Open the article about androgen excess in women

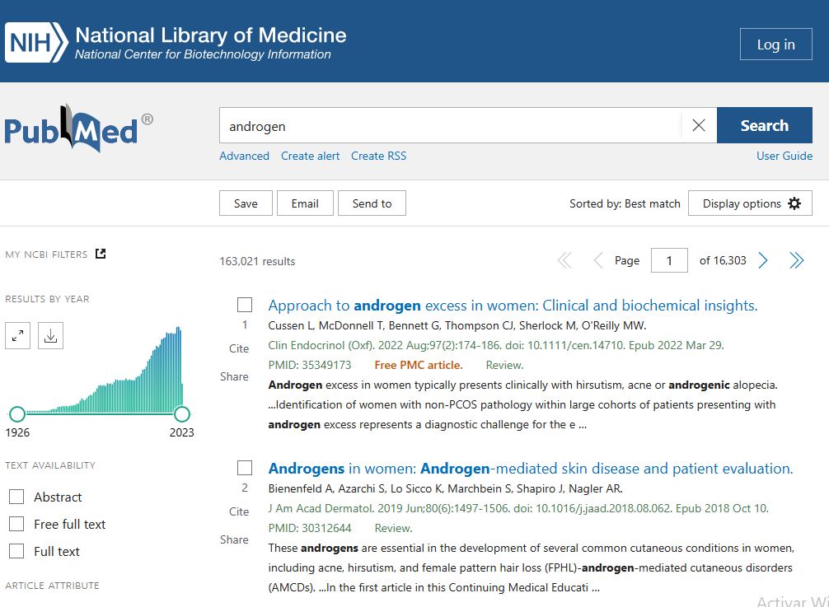point(511,305)
